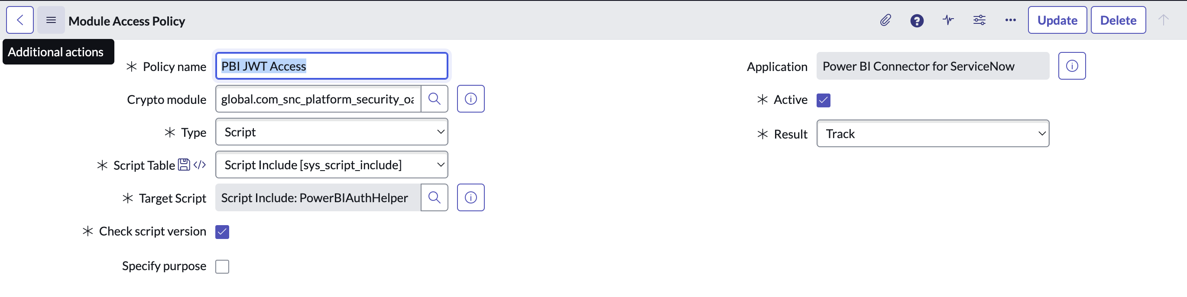The width and height of the screenshot is (1187, 297).
Task: Disable Check script version checkbox
Action: click(222, 232)
